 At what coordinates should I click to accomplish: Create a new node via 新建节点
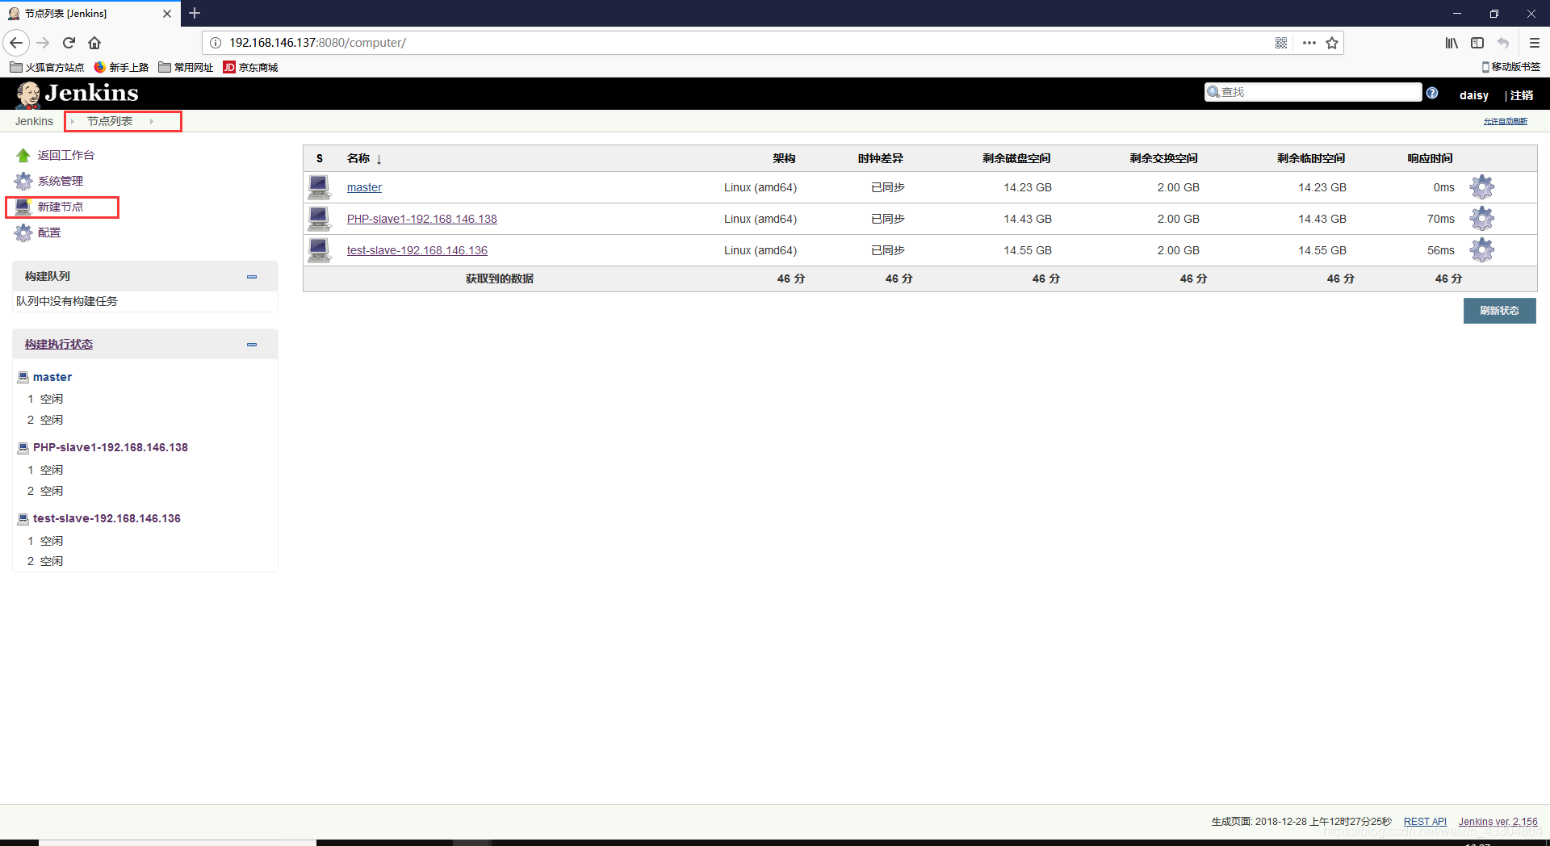tap(60, 207)
